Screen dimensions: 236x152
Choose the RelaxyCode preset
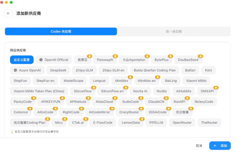[x=204, y=102]
